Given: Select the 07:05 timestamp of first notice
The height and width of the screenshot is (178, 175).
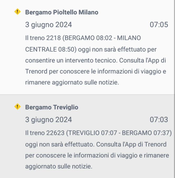Looking at the screenshot, I should (x=159, y=25).
